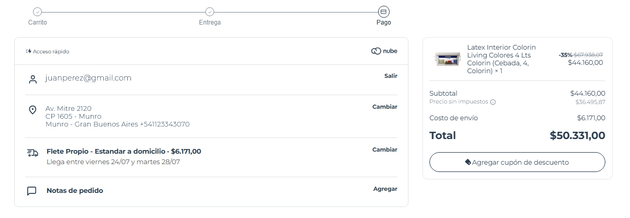Go back to the Carrito step label

pos(38,22)
